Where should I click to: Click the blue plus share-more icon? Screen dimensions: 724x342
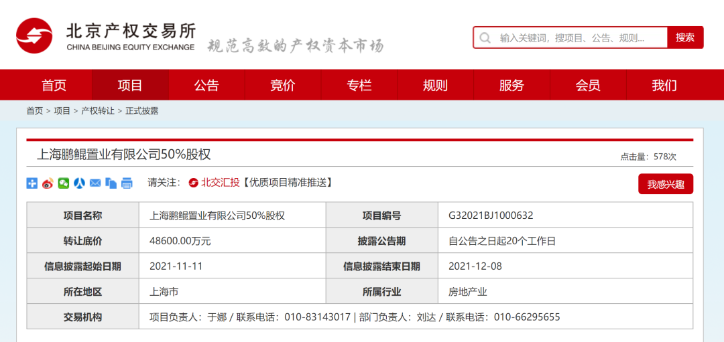pyautogui.click(x=32, y=183)
